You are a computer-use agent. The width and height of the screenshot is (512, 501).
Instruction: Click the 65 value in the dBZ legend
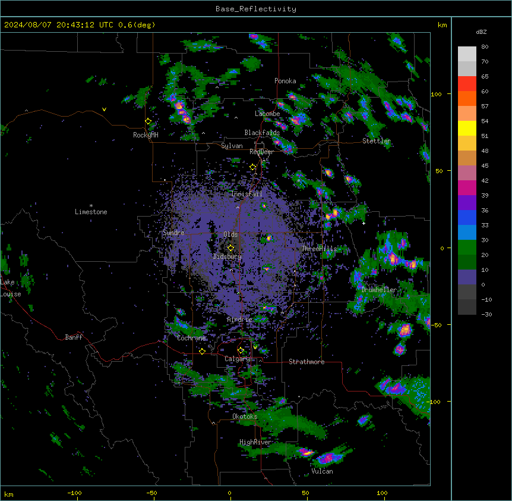(x=485, y=77)
